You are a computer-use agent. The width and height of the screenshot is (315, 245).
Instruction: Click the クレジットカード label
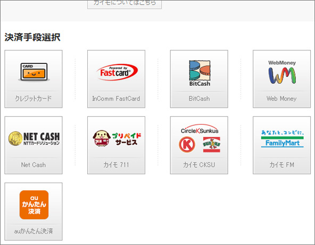[x=34, y=99]
